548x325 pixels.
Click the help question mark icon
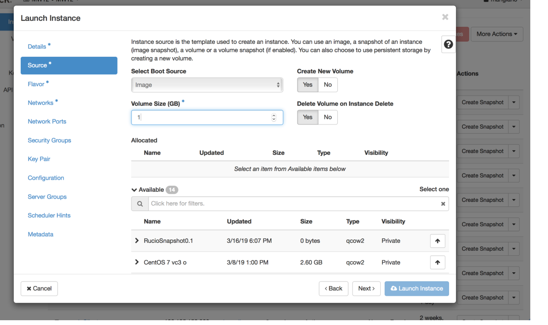point(448,44)
